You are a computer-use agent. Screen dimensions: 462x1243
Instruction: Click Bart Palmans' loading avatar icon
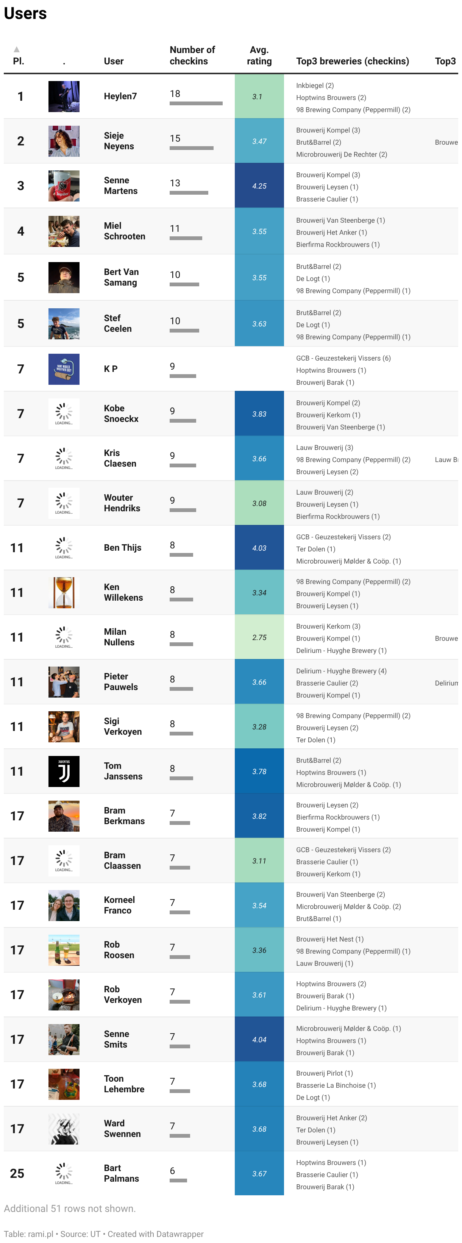click(x=64, y=1174)
